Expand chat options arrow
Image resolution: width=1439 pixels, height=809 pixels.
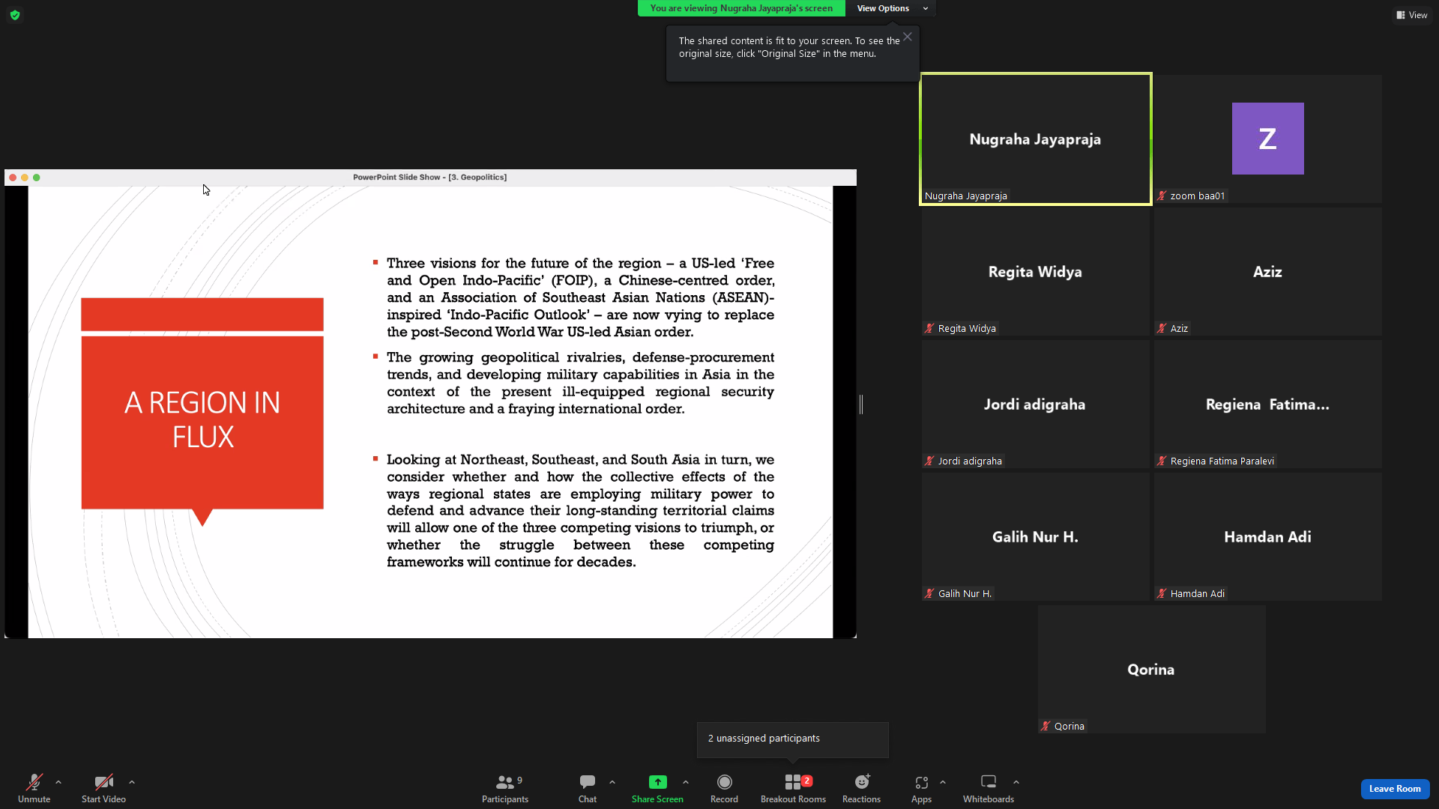[612, 782]
